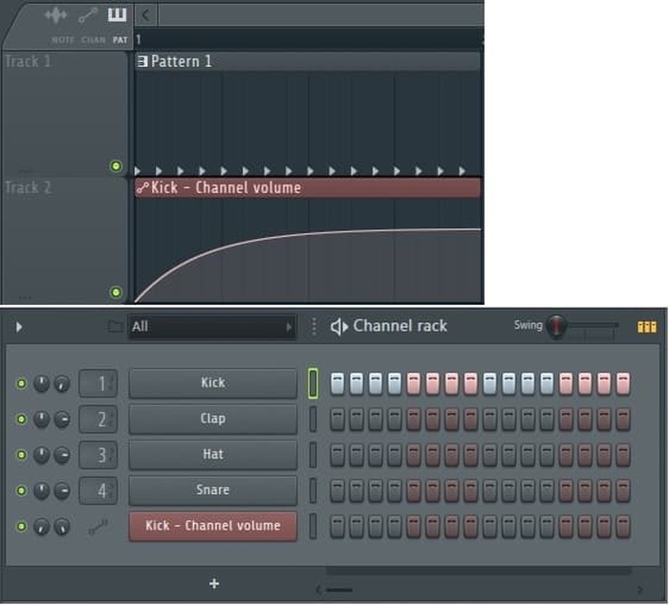Select the piano roll pattern clip icon
Viewport: 669px width, 605px height.
[x=117, y=15]
